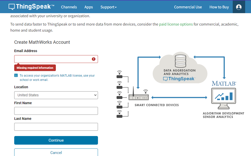Click the red error icon in the Email field
Image resolution: width=251 pixels, height=156 pixels.
coord(94,59)
